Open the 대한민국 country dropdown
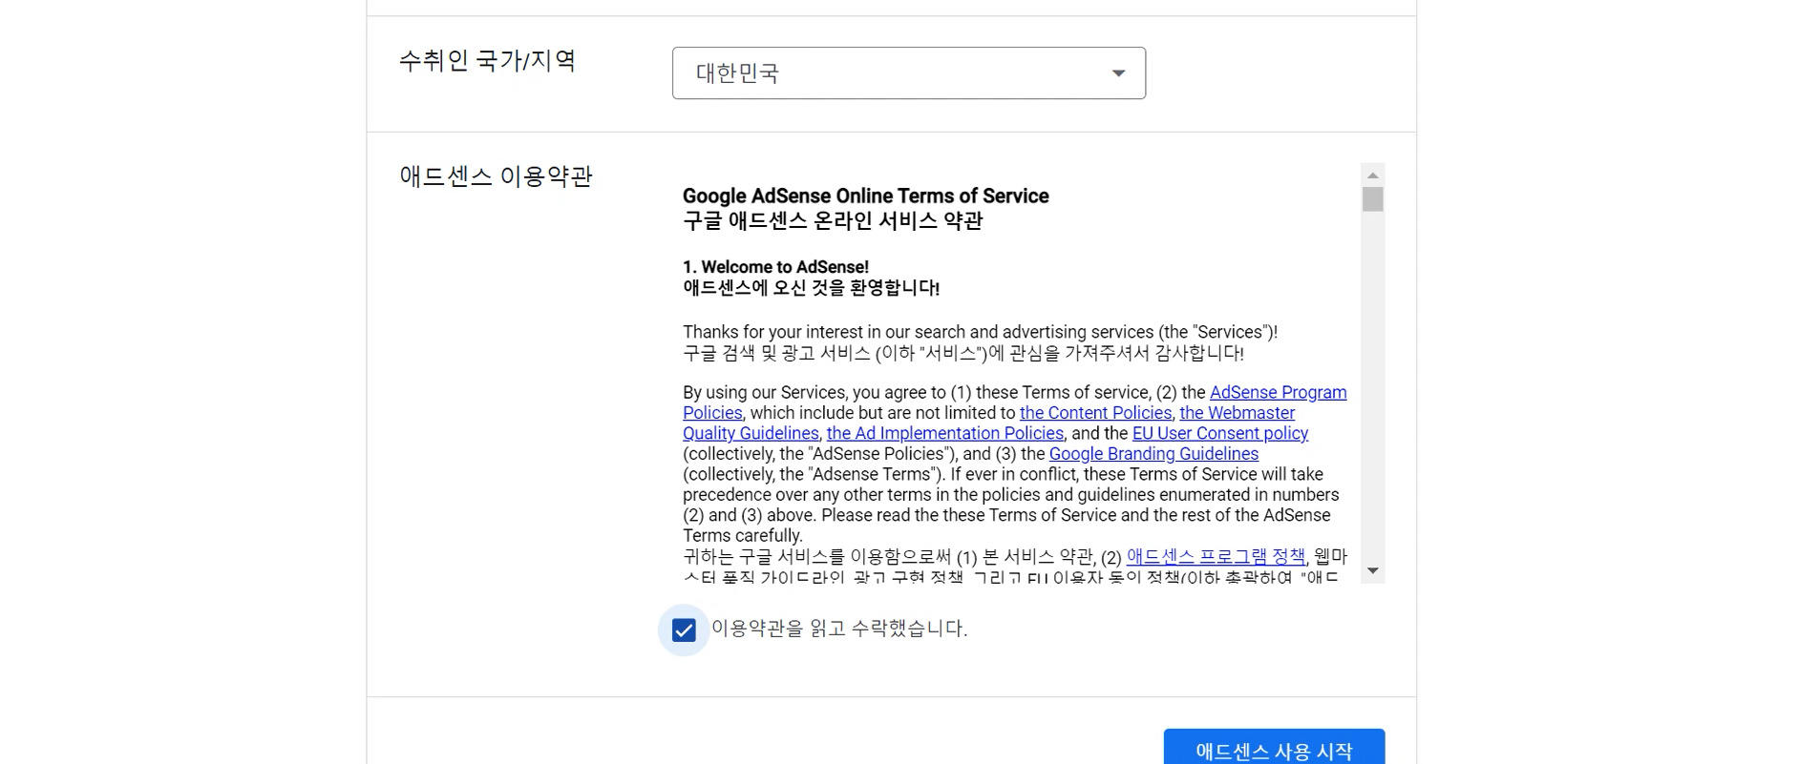Screen dimensions: 1798x764 pos(908,73)
